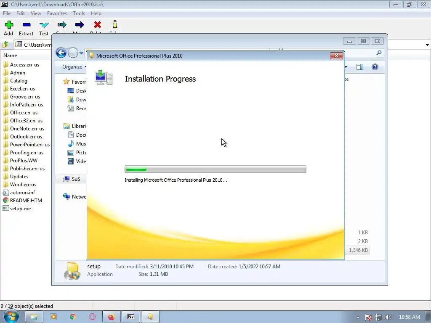Click the Explorer Back navigation button
Screen dimensions: 431x323
(61, 53)
